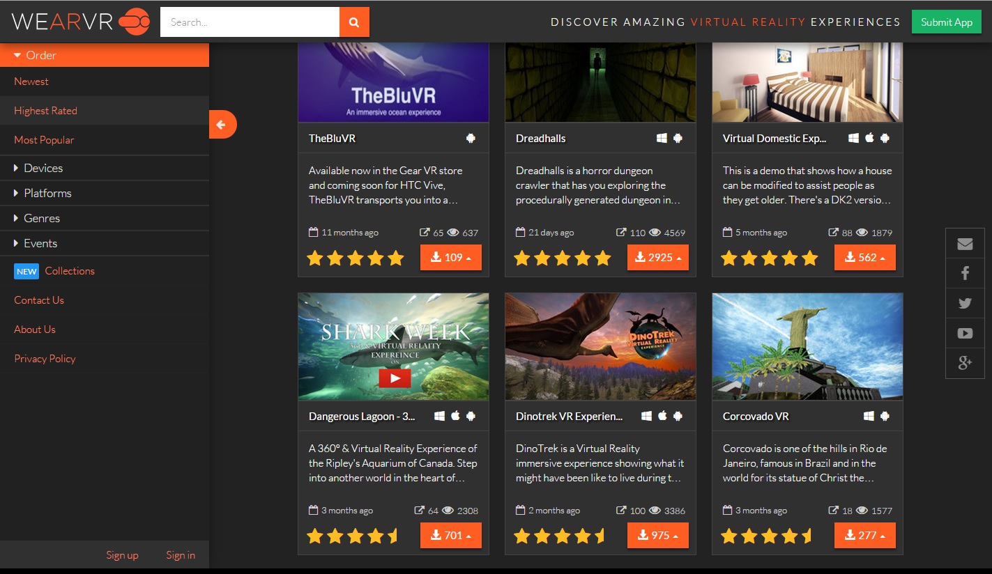Open the YouTube social icon
992x574 pixels.
point(965,334)
